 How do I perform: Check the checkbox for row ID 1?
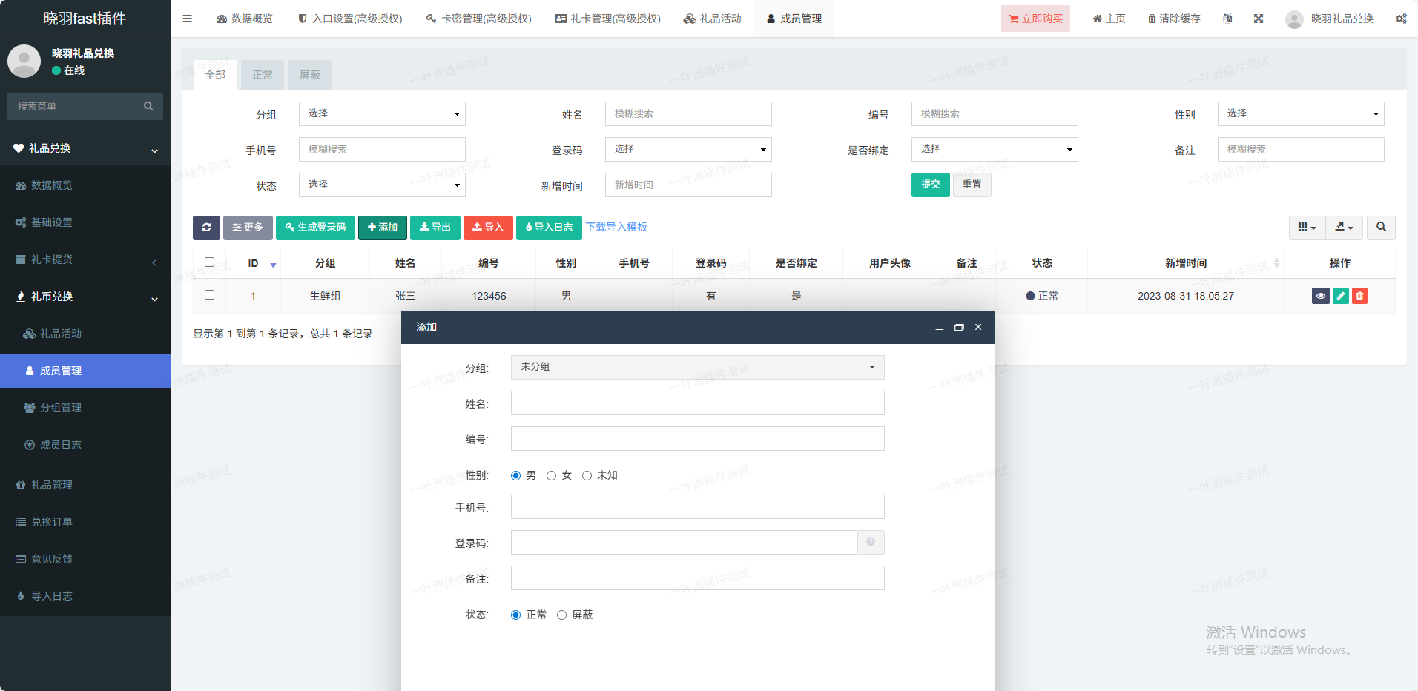(x=209, y=295)
